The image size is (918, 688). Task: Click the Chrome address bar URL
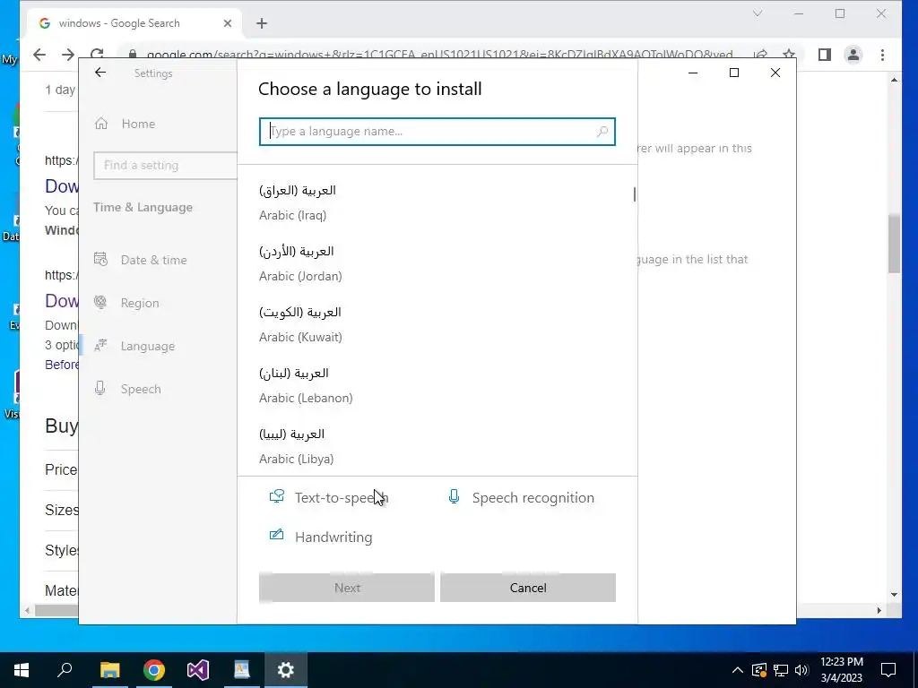(x=439, y=55)
